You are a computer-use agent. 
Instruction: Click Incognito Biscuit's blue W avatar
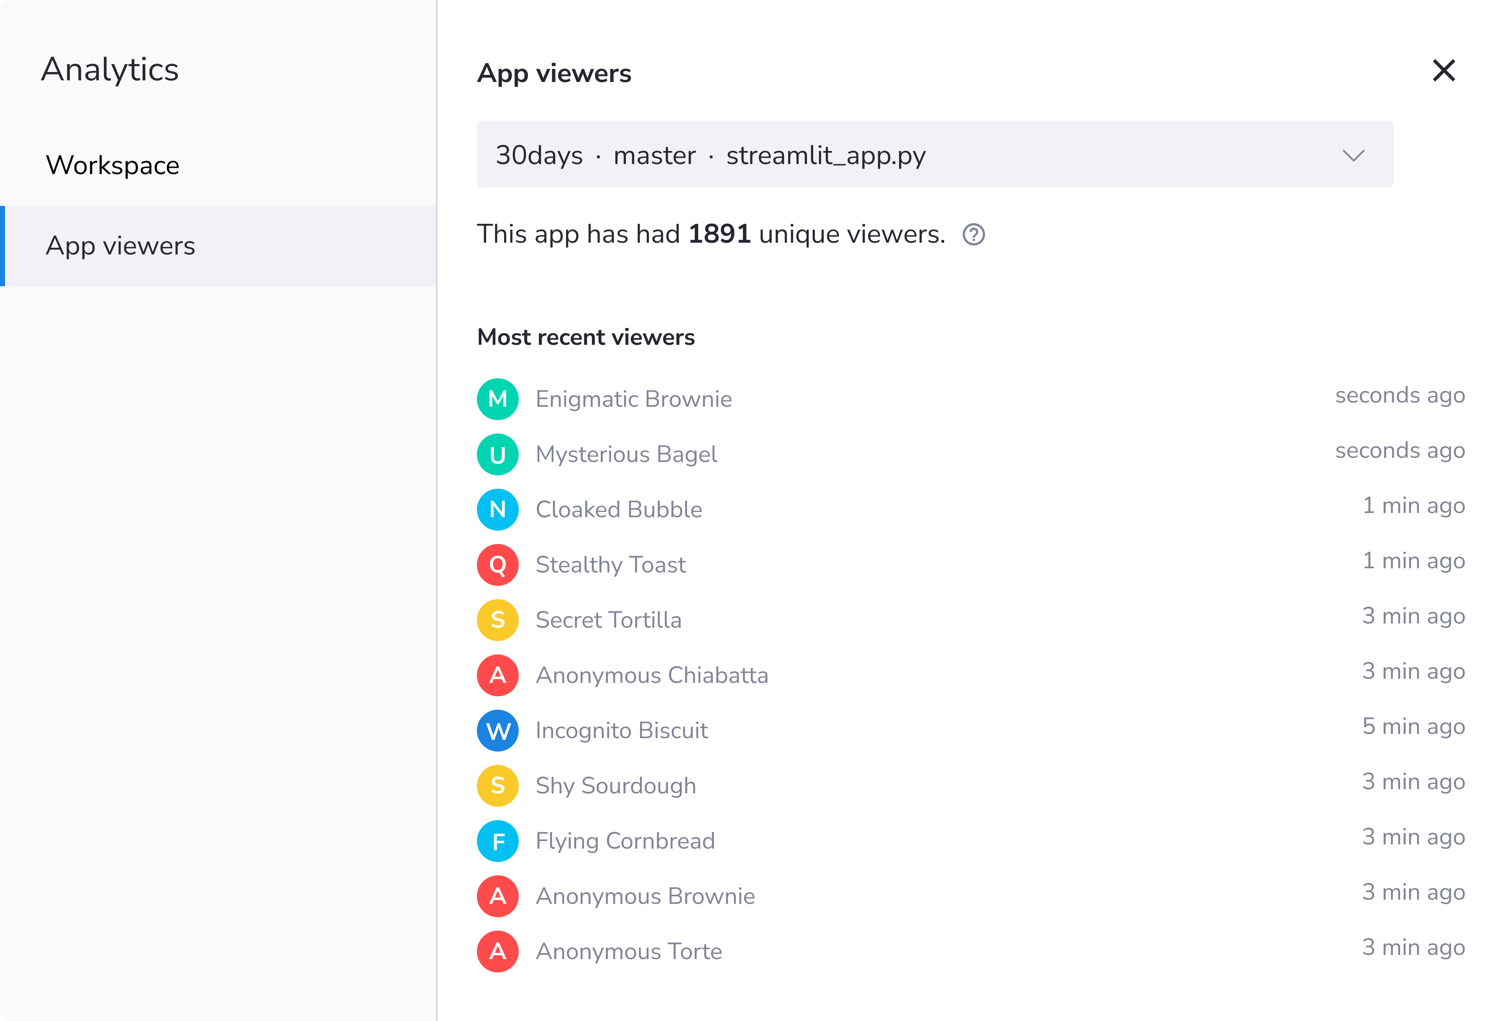coord(498,731)
